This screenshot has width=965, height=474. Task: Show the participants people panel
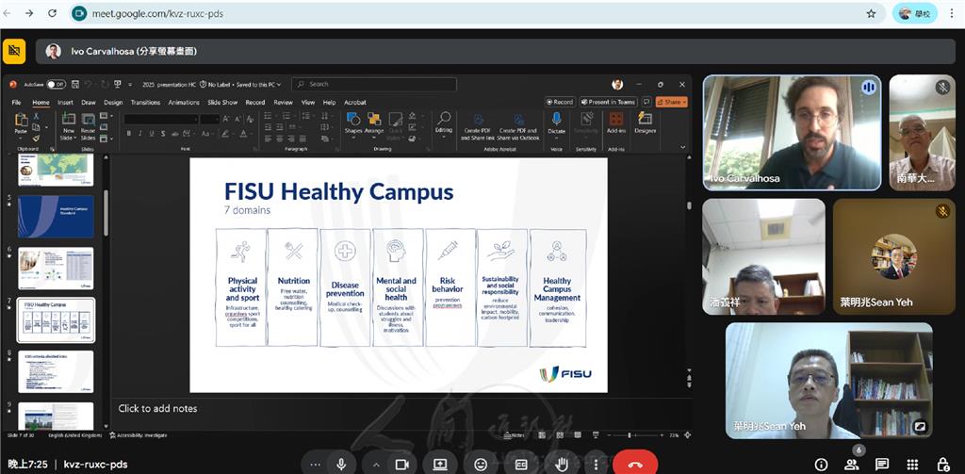click(x=852, y=465)
